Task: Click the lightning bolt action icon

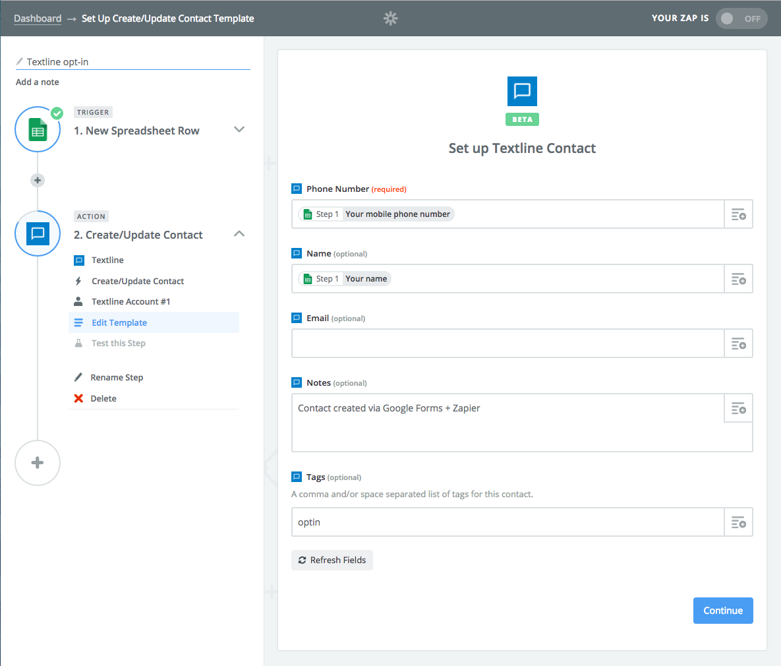Action: point(78,281)
